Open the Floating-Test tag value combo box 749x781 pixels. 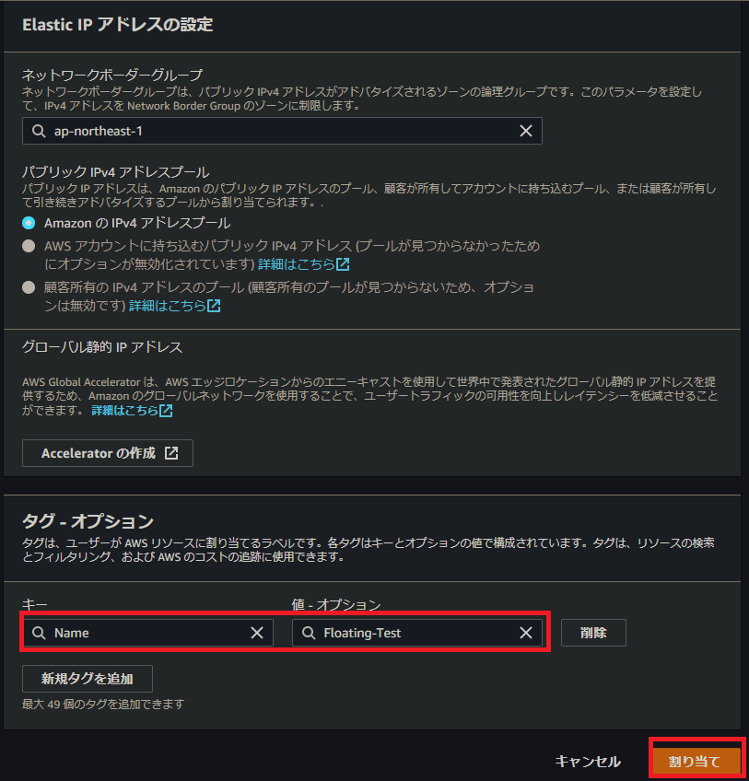[x=417, y=633]
